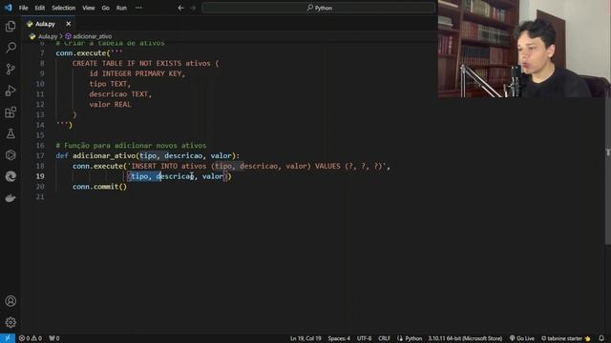The width and height of the screenshot is (611, 343).
Task: Open the Search view in activity bar
Action: point(11,48)
